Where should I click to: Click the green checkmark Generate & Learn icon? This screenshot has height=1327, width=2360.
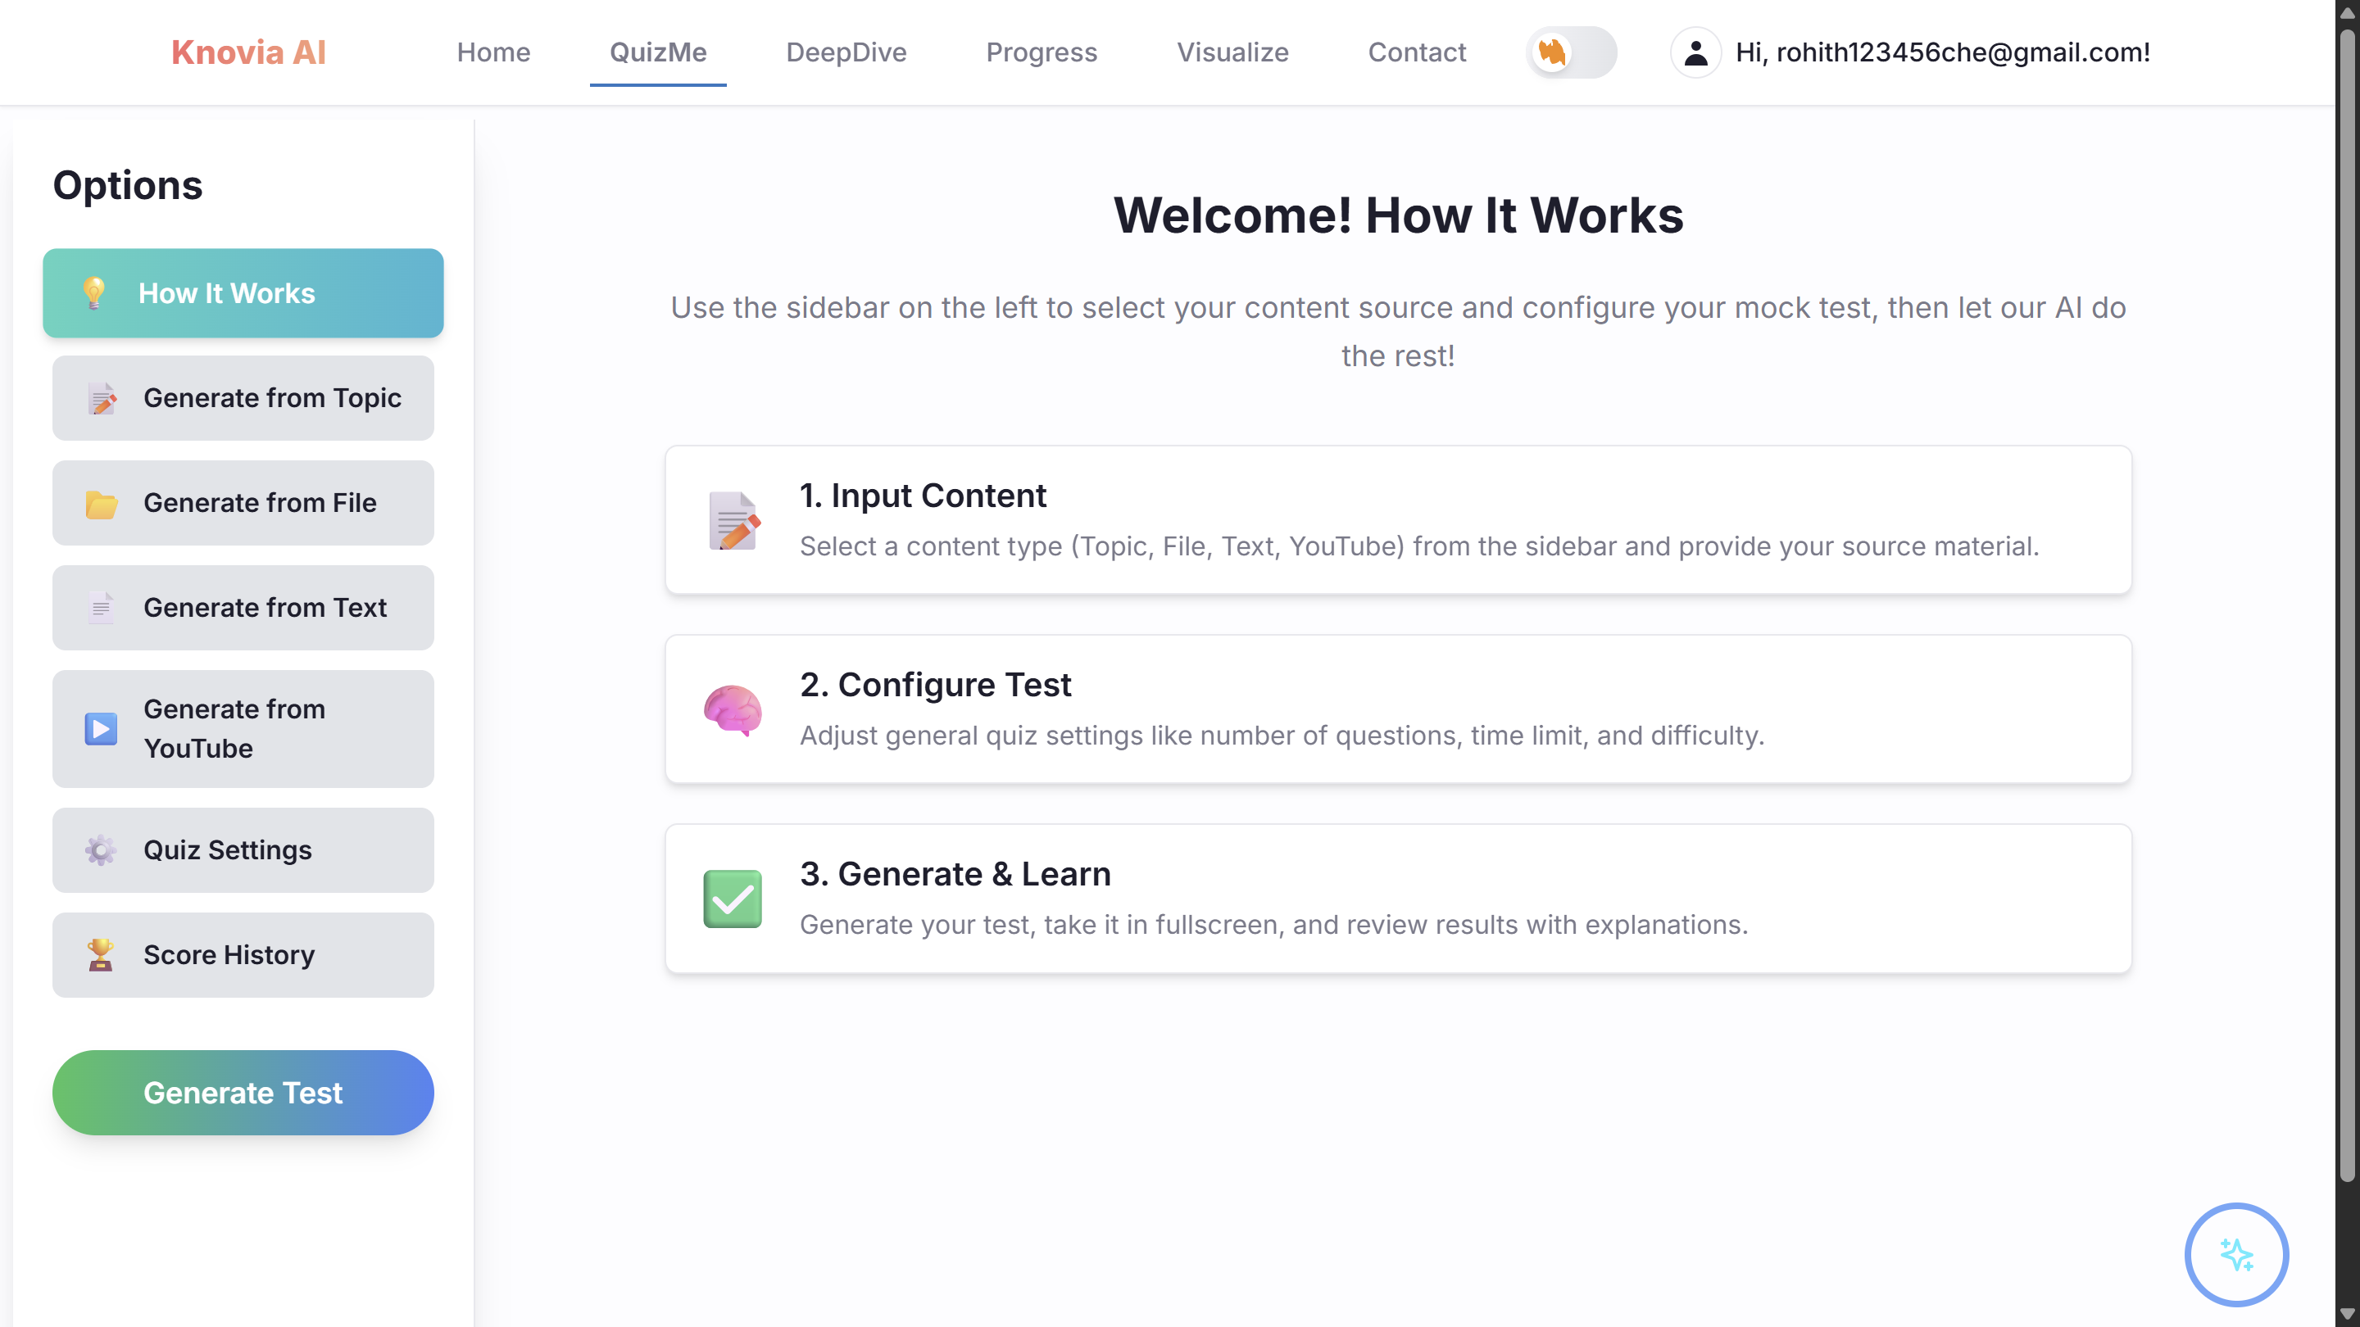coord(732,899)
